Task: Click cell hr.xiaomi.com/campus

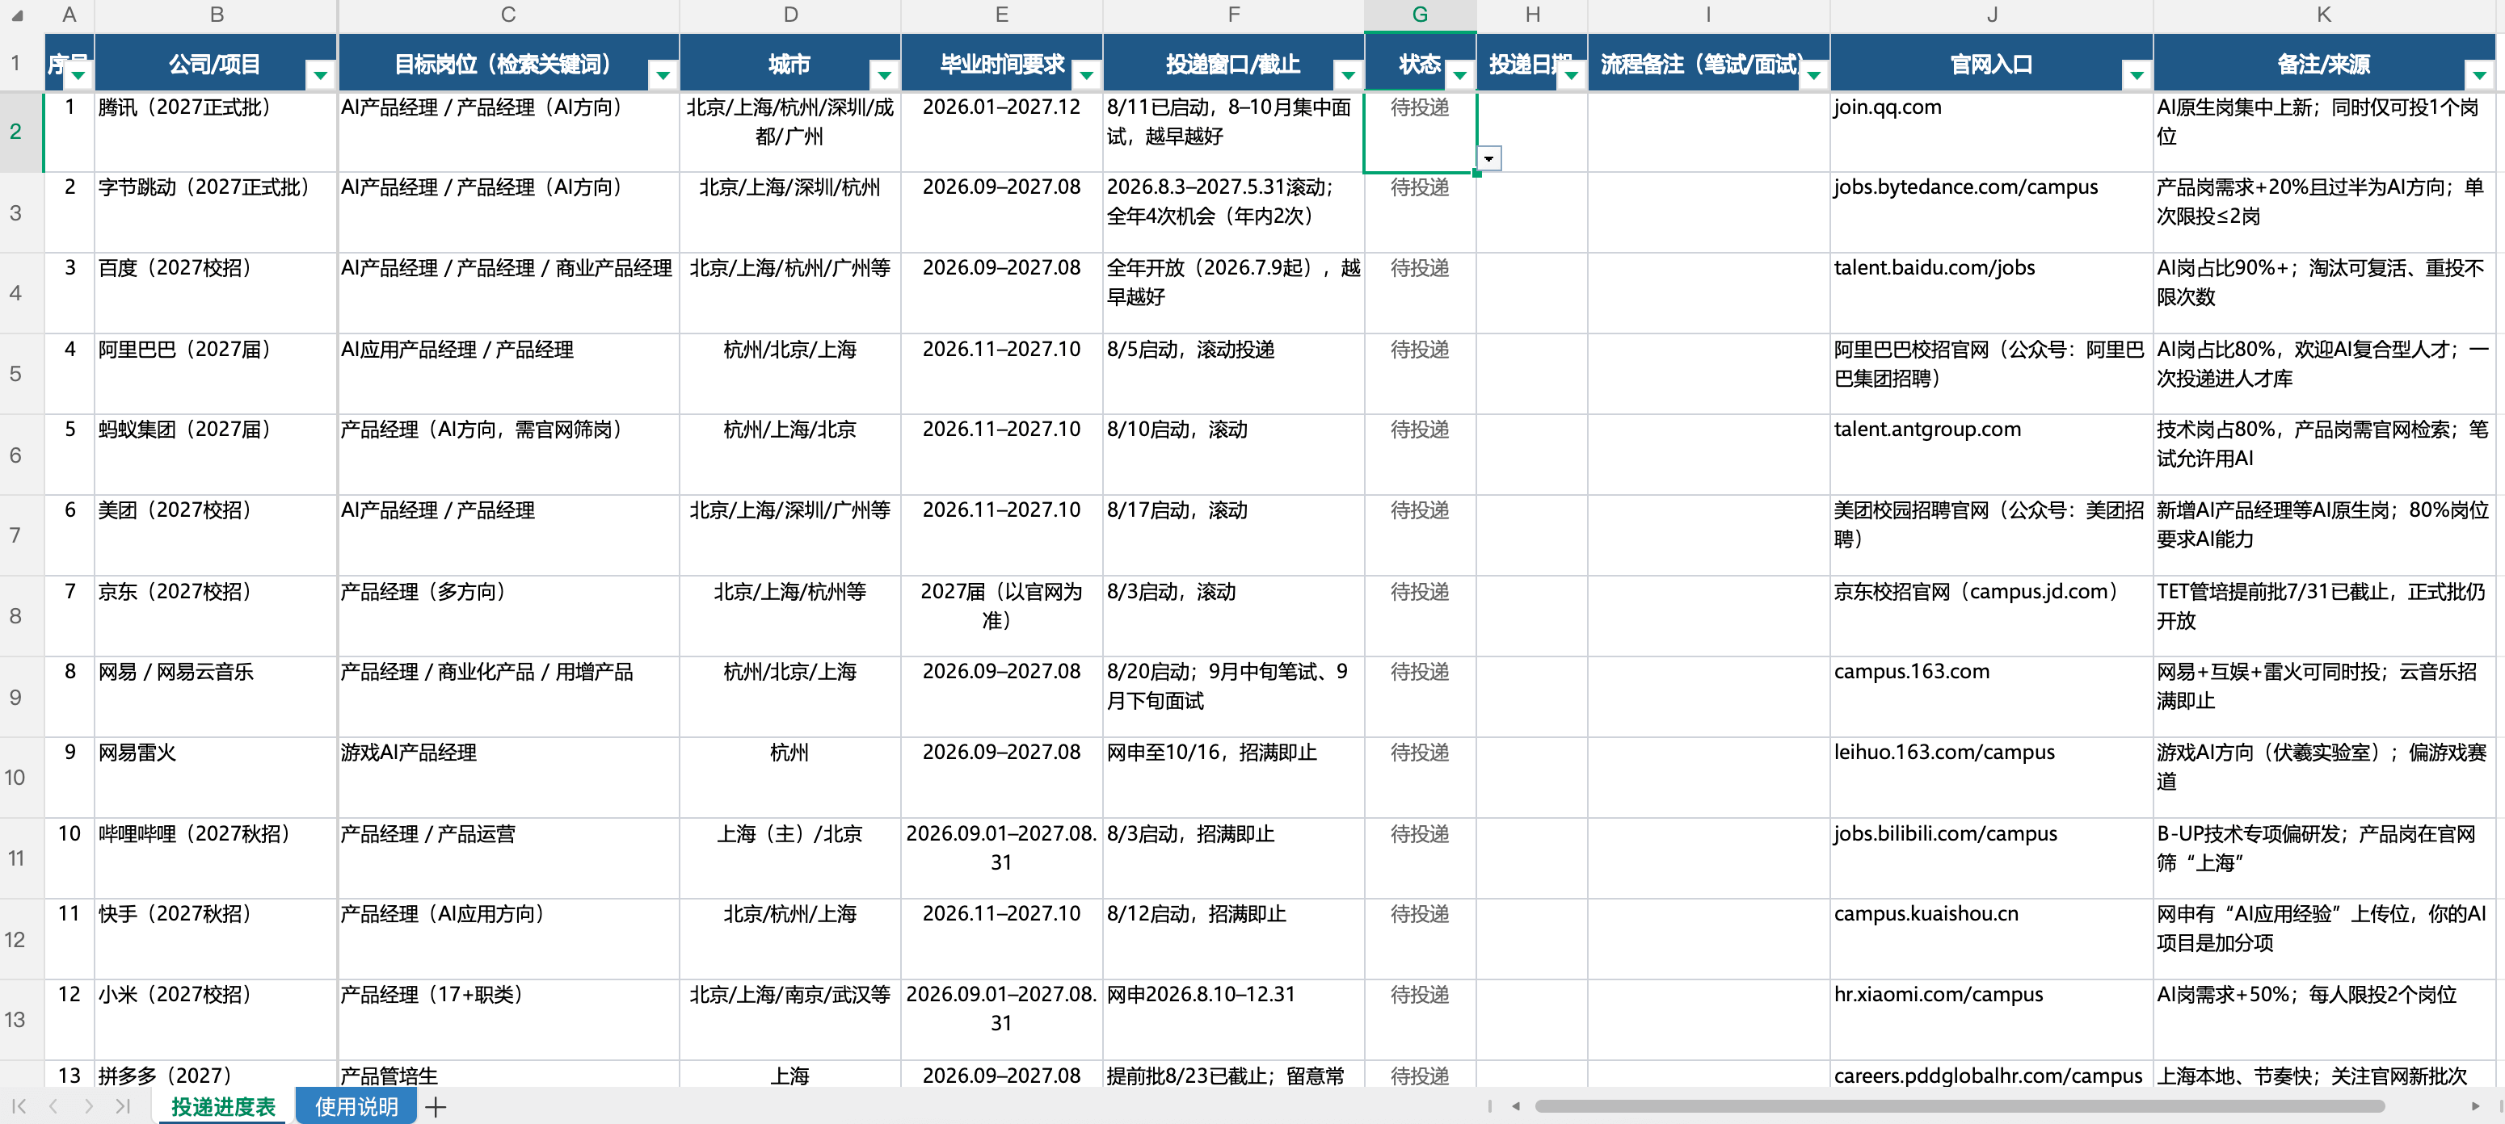Action: point(1992,1019)
